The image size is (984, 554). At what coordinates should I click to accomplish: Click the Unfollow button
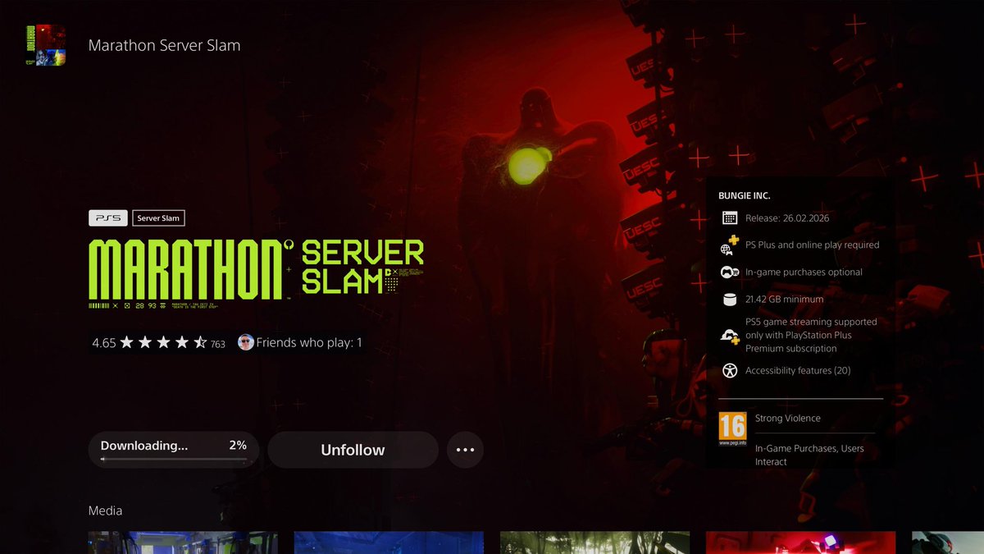353,450
